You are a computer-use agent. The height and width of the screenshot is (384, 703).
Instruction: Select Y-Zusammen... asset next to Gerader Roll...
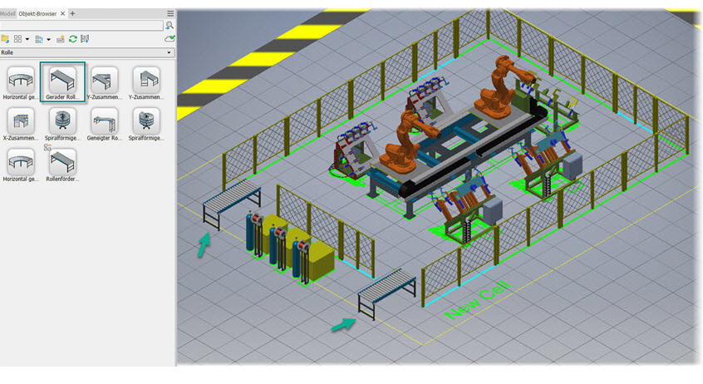(x=104, y=83)
